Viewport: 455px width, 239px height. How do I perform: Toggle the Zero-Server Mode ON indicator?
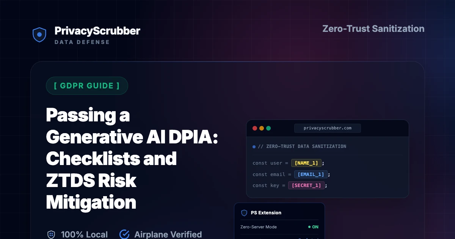pos(313,227)
